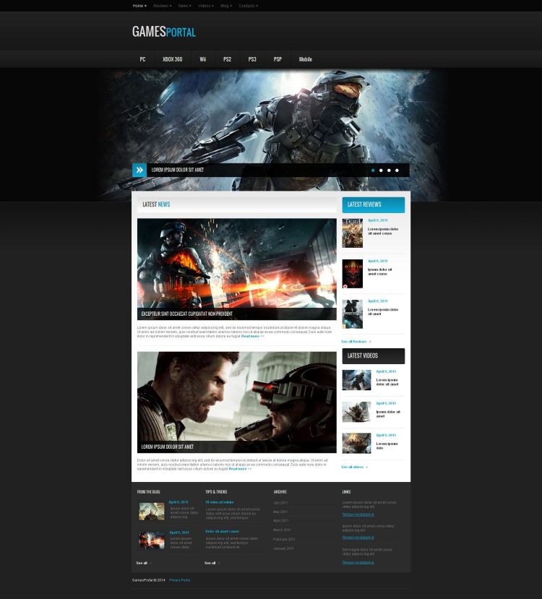Click See all under From the Blog
This screenshot has width=542, height=599.
pyautogui.click(x=144, y=563)
